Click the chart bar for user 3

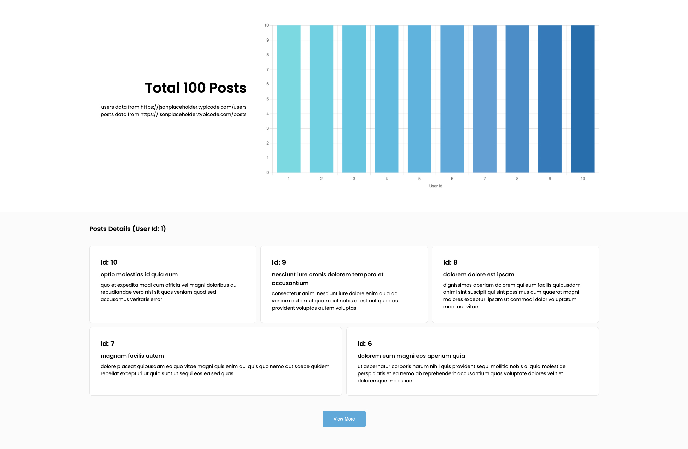click(354, 99)
